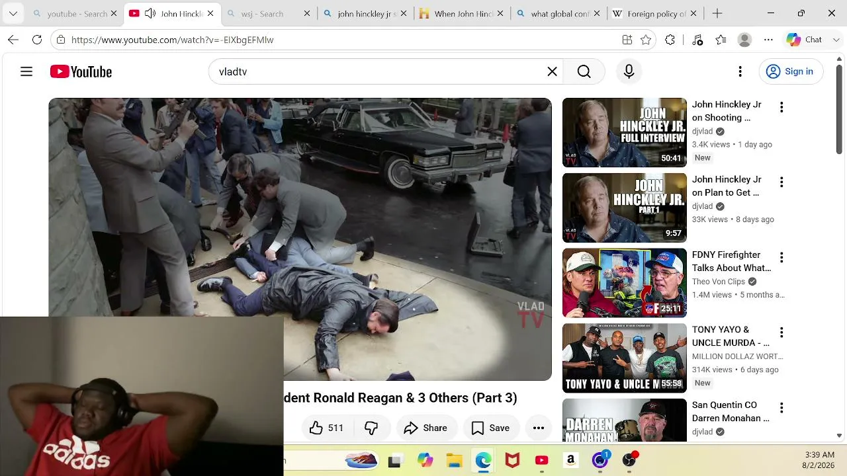Open the favorites list
The image size is (847, 476).
point(721,40)
